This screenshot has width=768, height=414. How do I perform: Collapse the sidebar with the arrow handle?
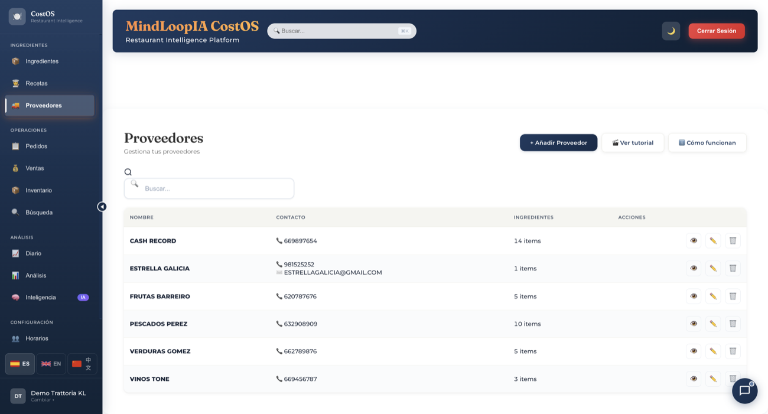(x=102, y=207)
